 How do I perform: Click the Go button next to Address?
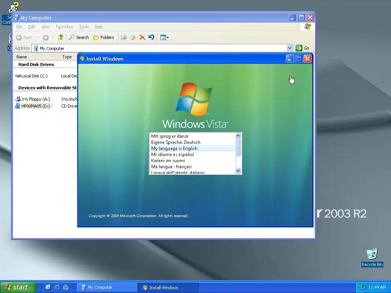(302, 48)
